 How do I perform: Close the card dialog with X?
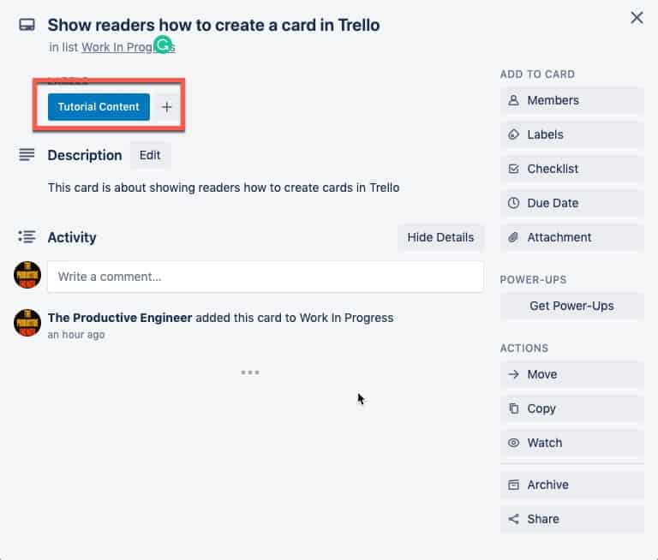(x=637, y=18)
